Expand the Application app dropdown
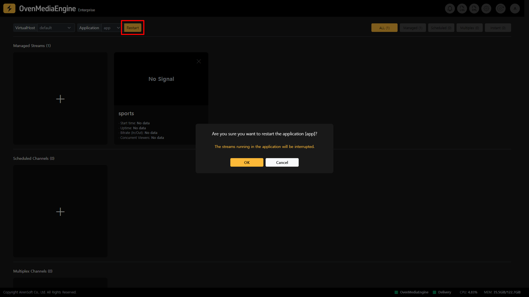This screenshot has width=529, height=297. pos(112,28)
